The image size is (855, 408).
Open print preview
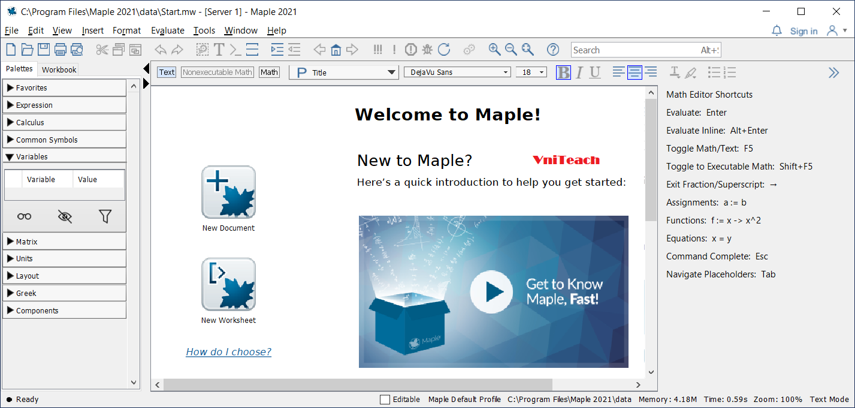(77, 50)
